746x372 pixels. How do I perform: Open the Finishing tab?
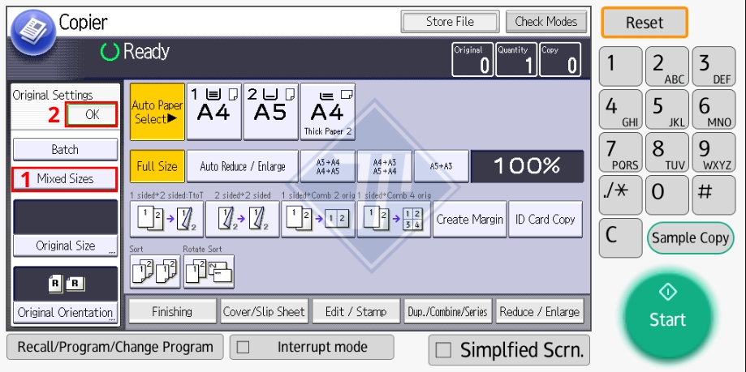click(172, 311)
